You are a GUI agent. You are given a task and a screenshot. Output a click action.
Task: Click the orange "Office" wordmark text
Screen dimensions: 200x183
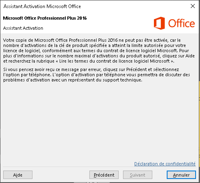coord(181,23)
